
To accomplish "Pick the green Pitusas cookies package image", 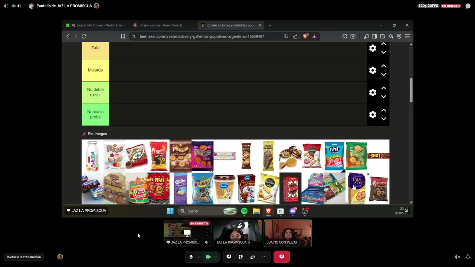I will [x=357, y=156].
